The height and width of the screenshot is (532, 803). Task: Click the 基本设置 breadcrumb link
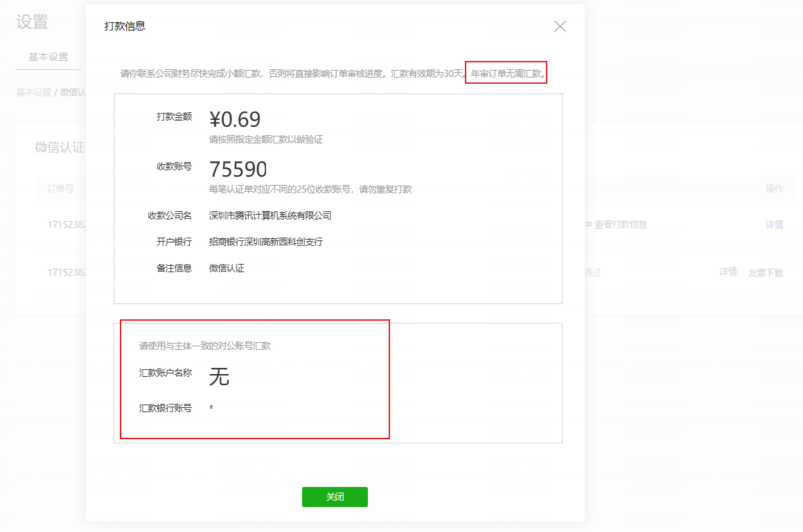(34, 92)
